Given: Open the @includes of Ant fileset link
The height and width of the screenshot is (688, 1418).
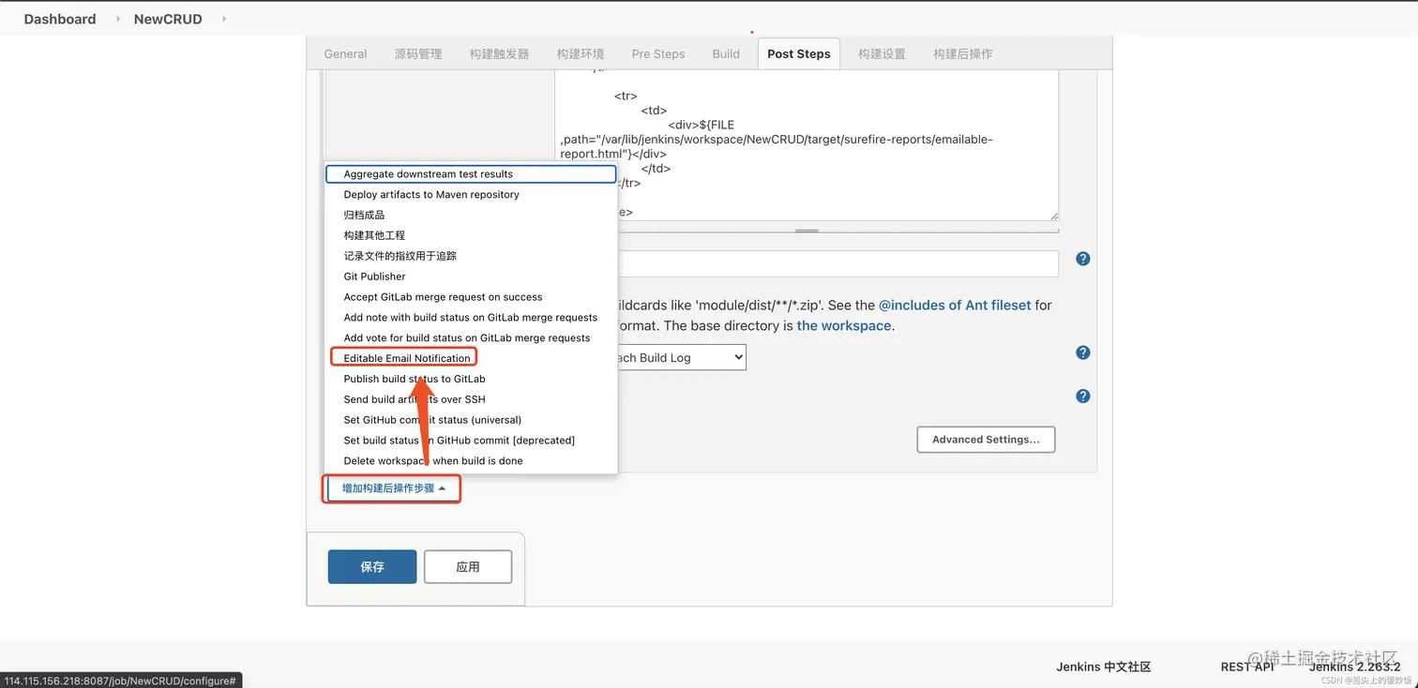Looking at the screenshot, I should (955, 305).
